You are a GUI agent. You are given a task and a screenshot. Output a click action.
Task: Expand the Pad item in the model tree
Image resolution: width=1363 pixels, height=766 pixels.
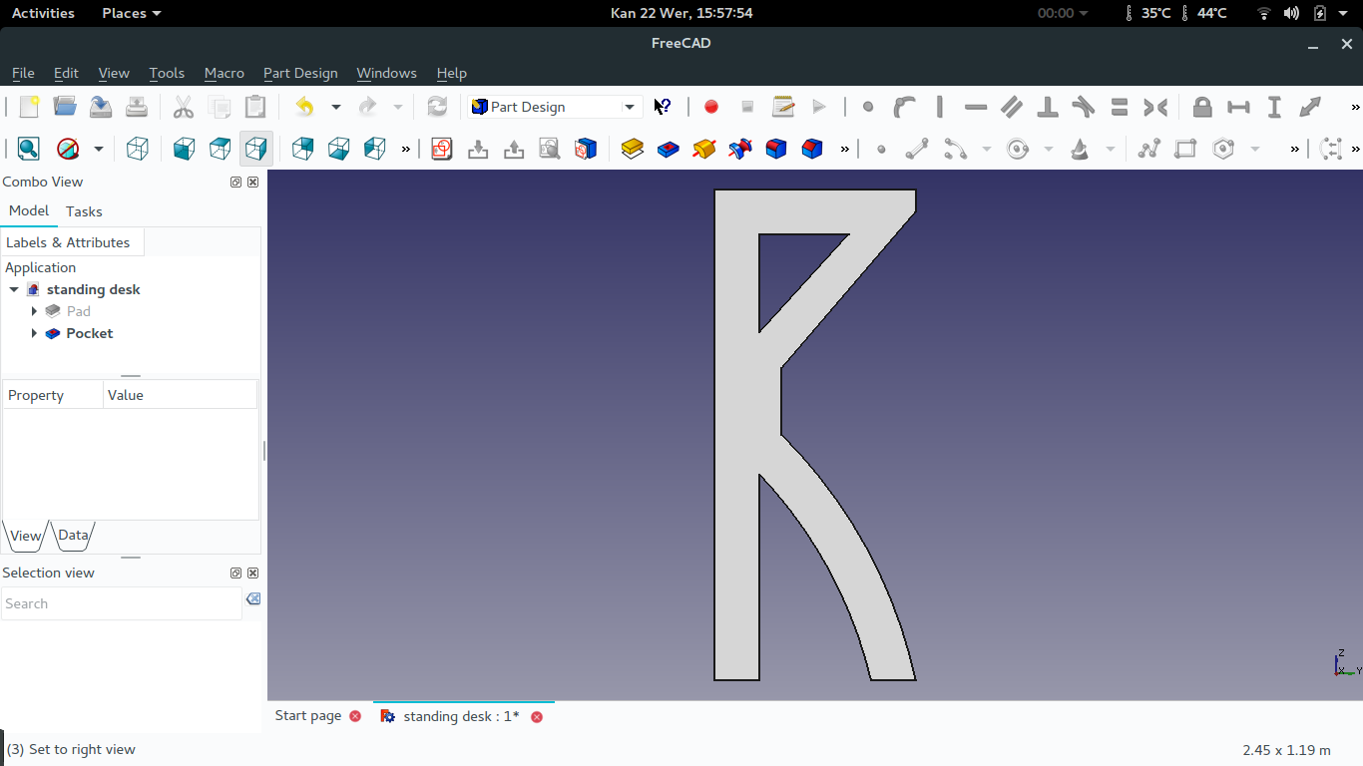click(x=35, y=310)
